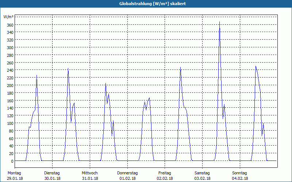Viewport: 292px width, 182px height.
Task: Click Friday's radiation peak near 245
Action: click(x=180, y=67)
